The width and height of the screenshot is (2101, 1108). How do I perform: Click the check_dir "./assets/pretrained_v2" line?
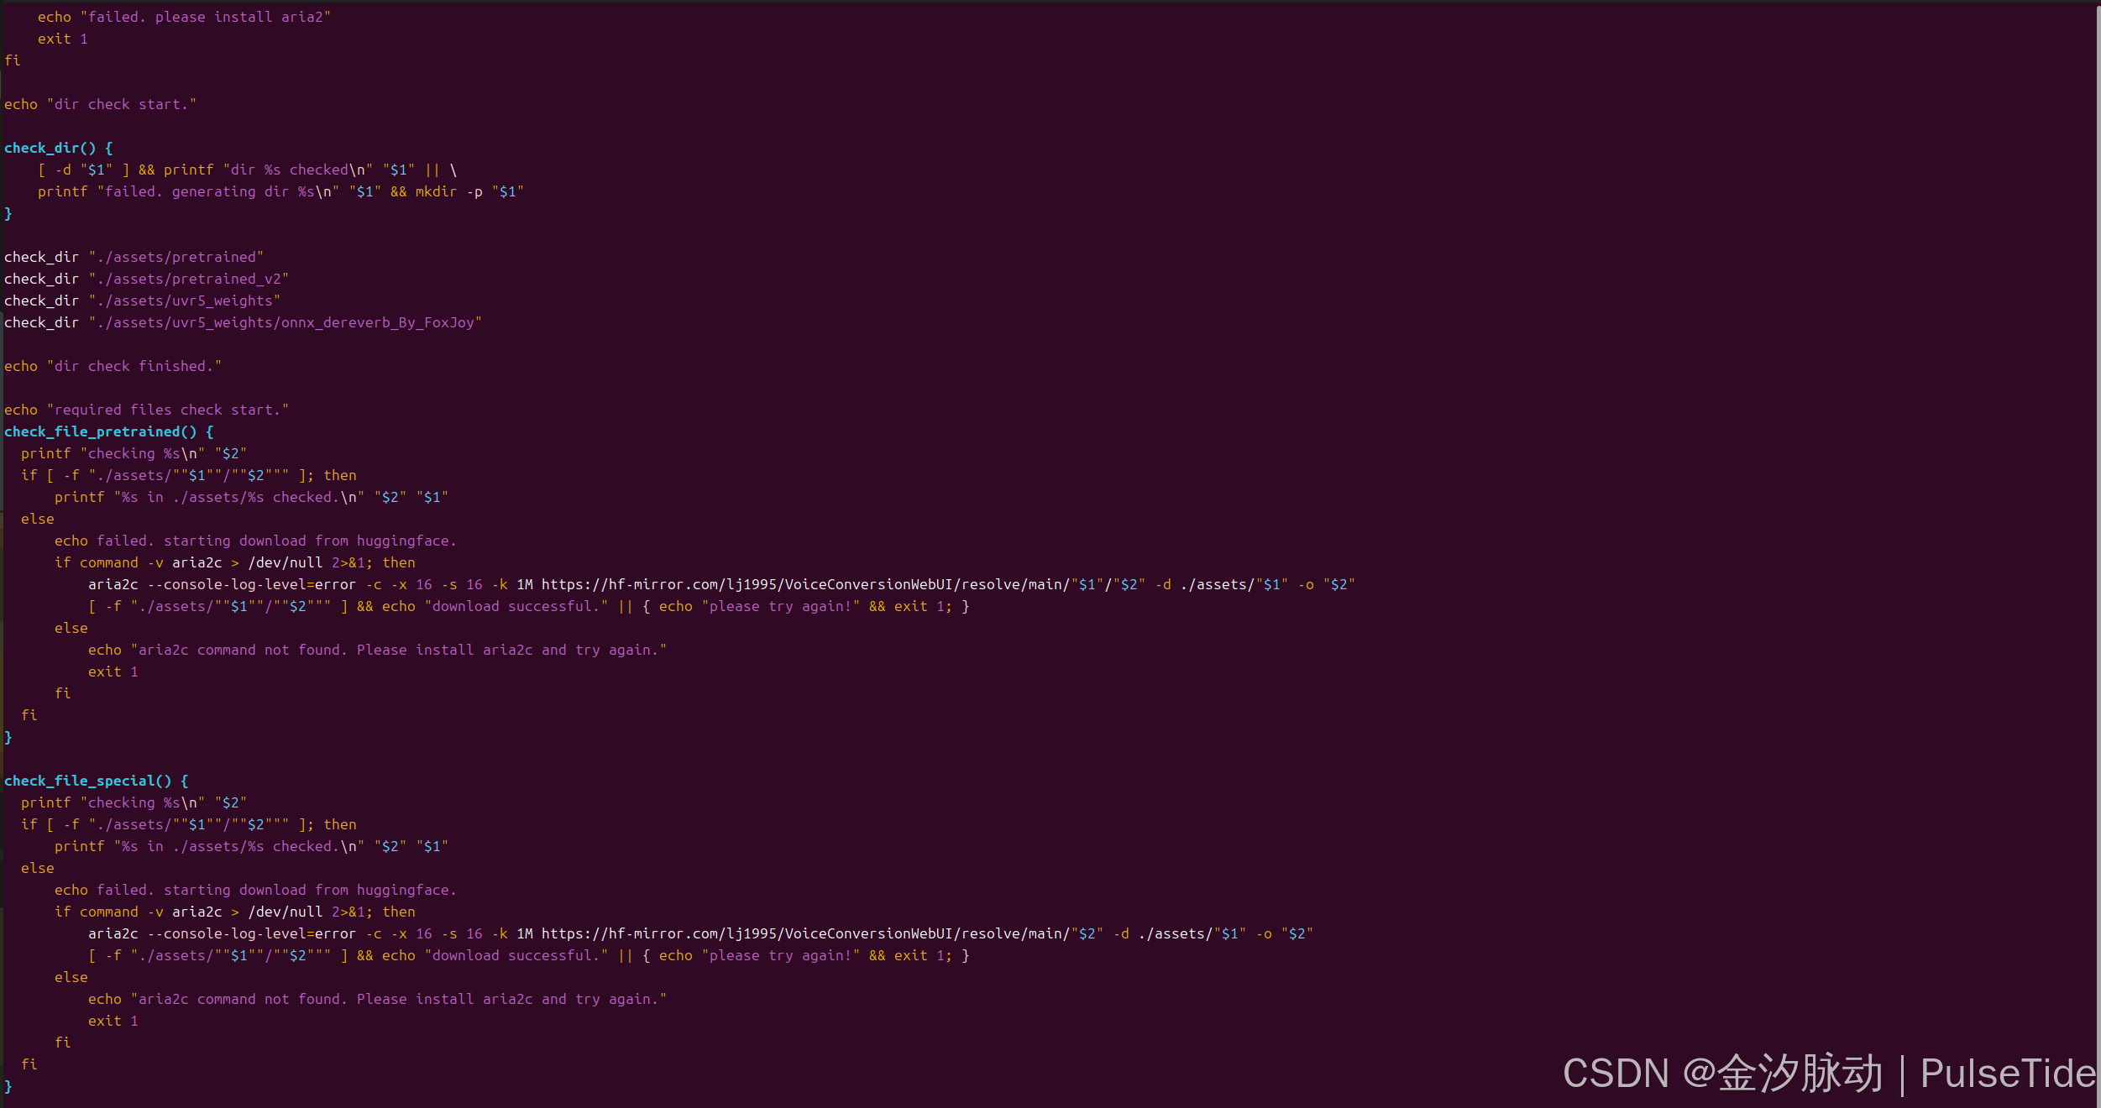click(x=146, y=279)
